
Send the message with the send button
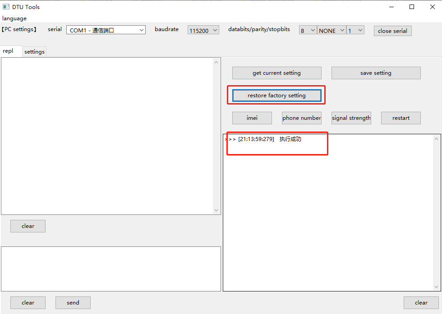click(x=73, y=302)
